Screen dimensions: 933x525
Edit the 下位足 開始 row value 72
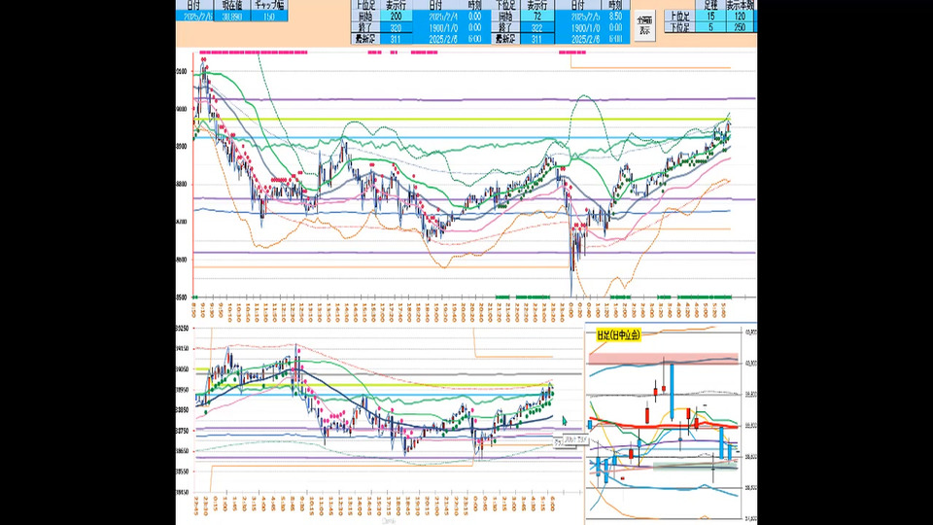[537, 17]
